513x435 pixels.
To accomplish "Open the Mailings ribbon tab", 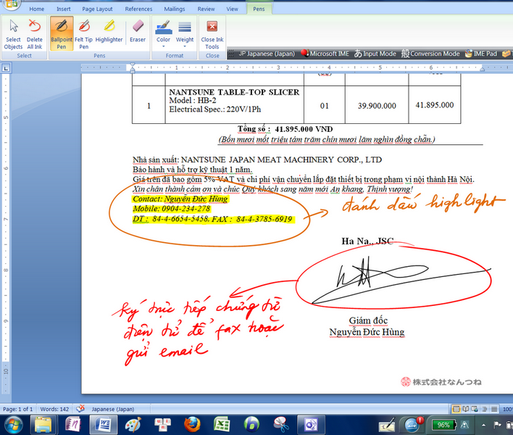I will tap(174, 9).
